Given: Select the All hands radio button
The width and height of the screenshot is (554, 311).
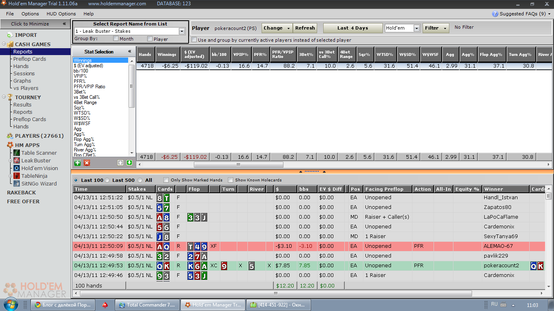Looking at the screenshot, I should [x=140, y=180].
